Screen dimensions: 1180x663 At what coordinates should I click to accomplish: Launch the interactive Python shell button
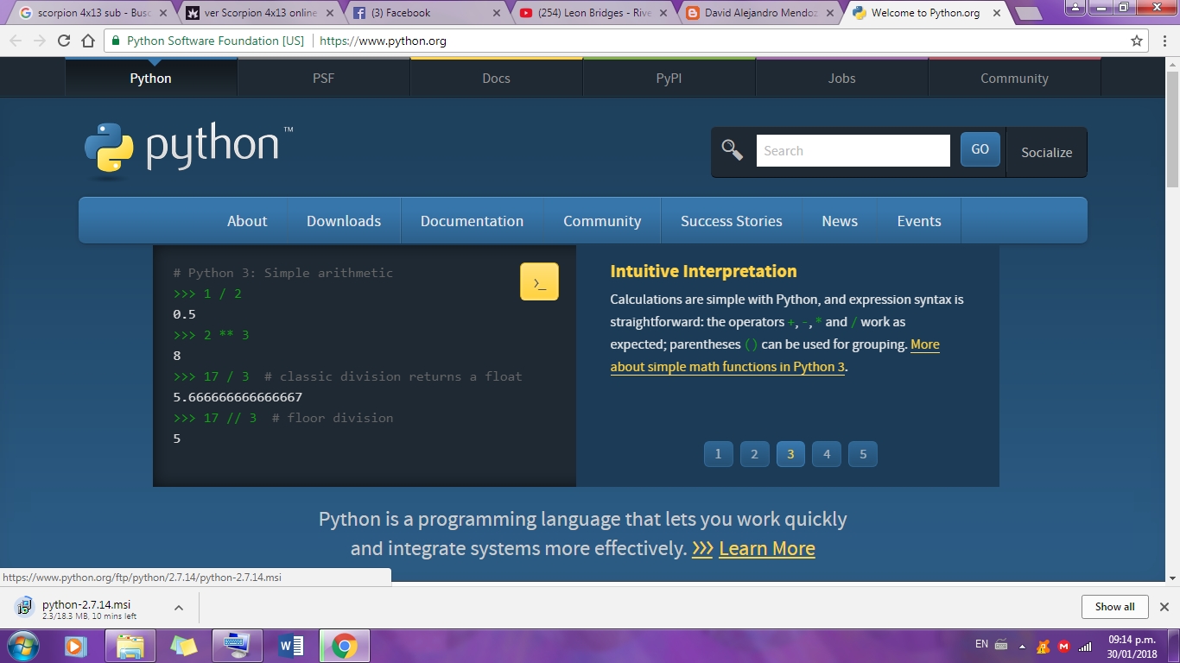538,281
